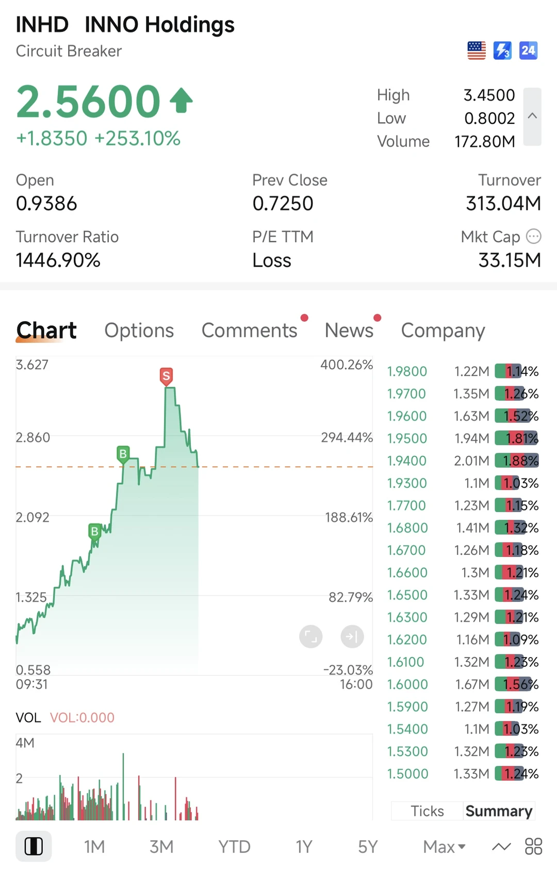Switch to the Summary view
557x870 pixels.
[499, 811]
